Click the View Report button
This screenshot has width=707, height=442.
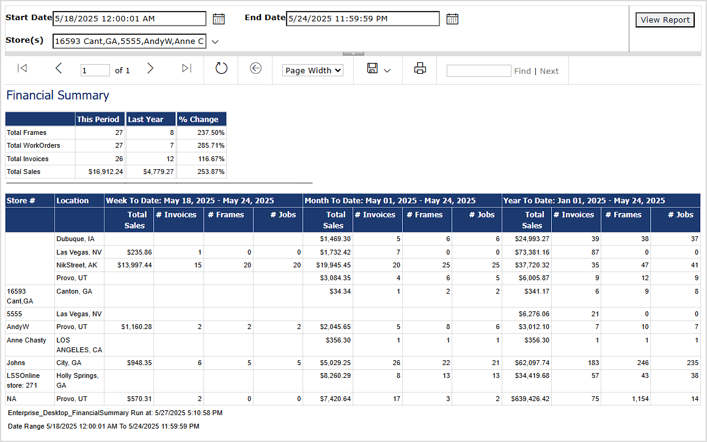665,20
